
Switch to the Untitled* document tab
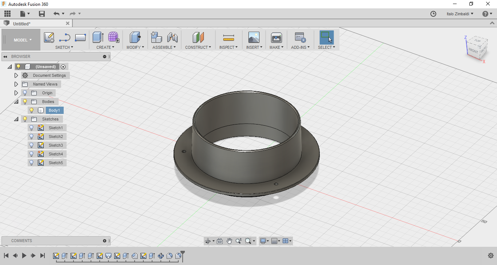(22, 24)
